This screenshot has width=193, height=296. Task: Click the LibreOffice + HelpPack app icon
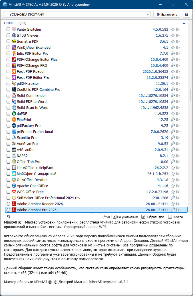pyautogui.click(x=14, y=168)
